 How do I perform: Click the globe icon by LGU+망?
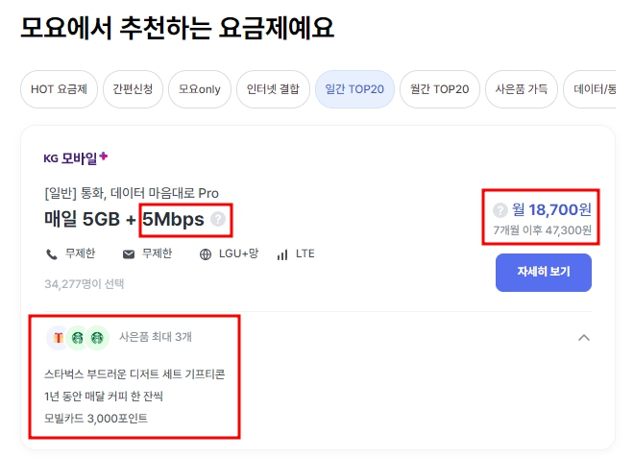tap(206, 254)
